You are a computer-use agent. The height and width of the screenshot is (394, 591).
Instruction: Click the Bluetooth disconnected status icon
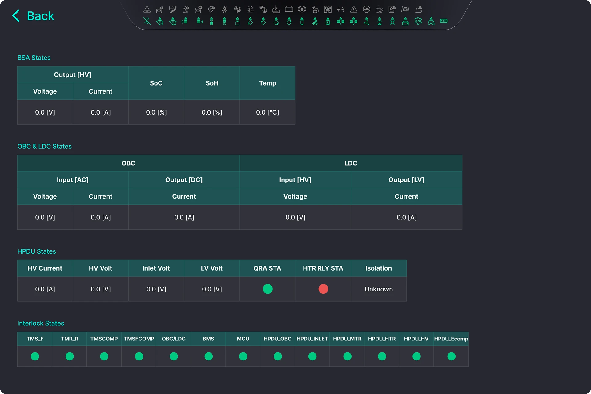(147, 21)
